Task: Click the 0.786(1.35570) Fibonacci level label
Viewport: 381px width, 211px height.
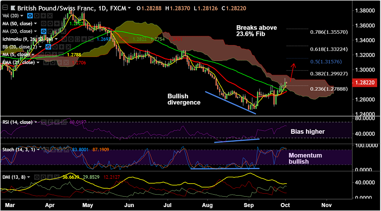Action: [x=329, y=32]
